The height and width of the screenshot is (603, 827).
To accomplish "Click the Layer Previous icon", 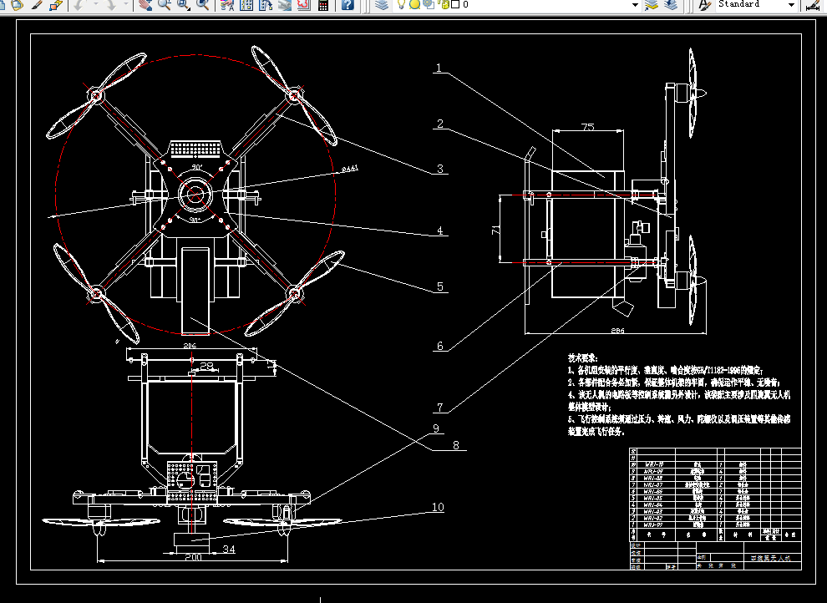I will (671, 5).
